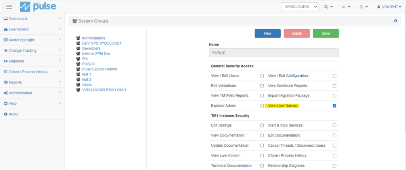Open Live Monitor in the sidebar

pyautogui.click(x=32, y=29)
